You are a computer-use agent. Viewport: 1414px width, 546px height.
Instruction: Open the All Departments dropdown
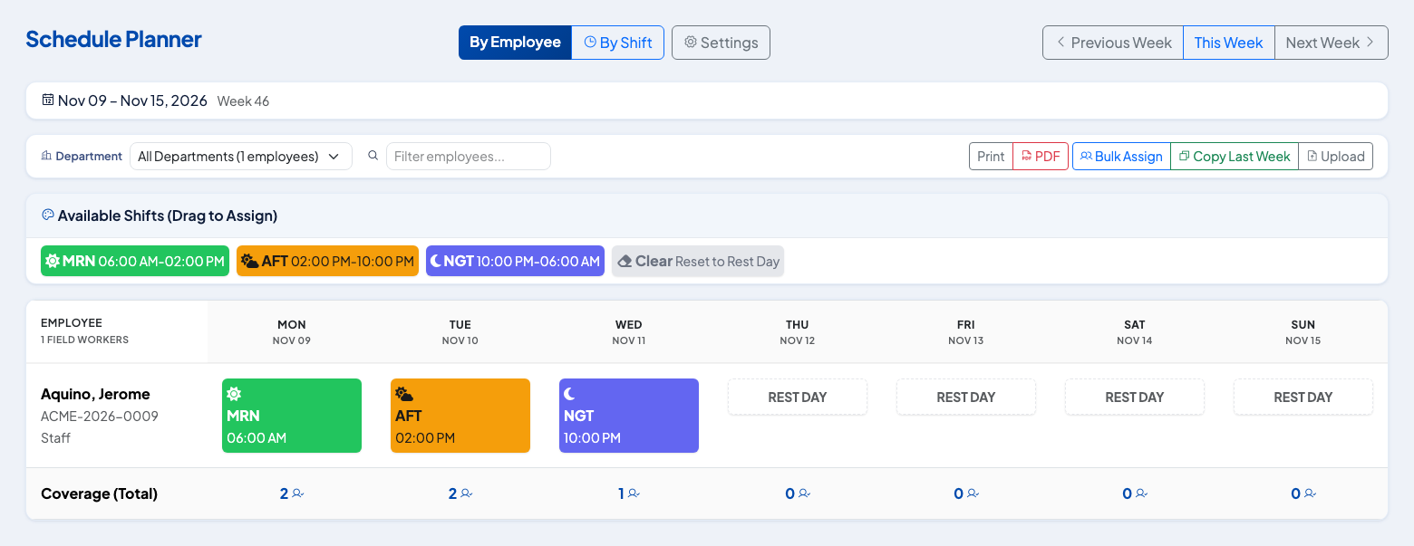coord(241,156)
